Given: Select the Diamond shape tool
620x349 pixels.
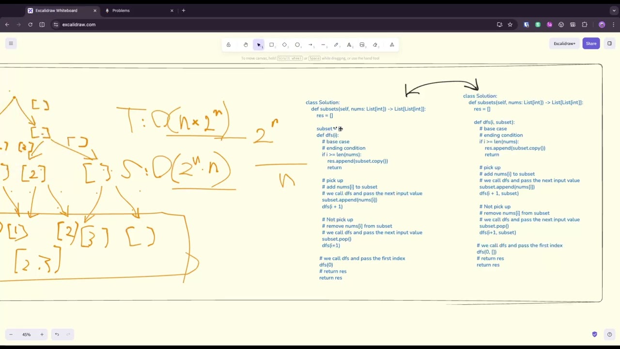Looking at the screenshot, I should [x=284, y=45].
